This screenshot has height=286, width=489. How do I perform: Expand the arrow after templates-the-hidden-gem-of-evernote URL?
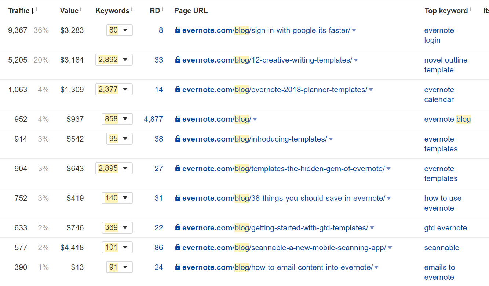tap(388, 169)
